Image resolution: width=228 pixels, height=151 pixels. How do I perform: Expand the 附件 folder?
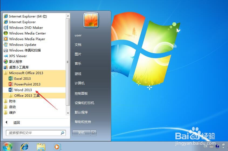tap(34, 101)
